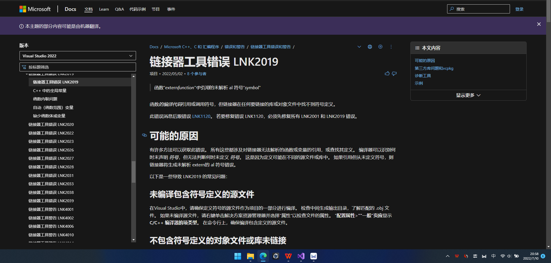The image size is (551, 263).
Task: Open the 事件 navigation item
Action: pos(171,9)
